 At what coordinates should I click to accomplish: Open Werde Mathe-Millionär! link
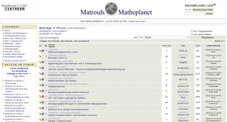coord(15,54)
